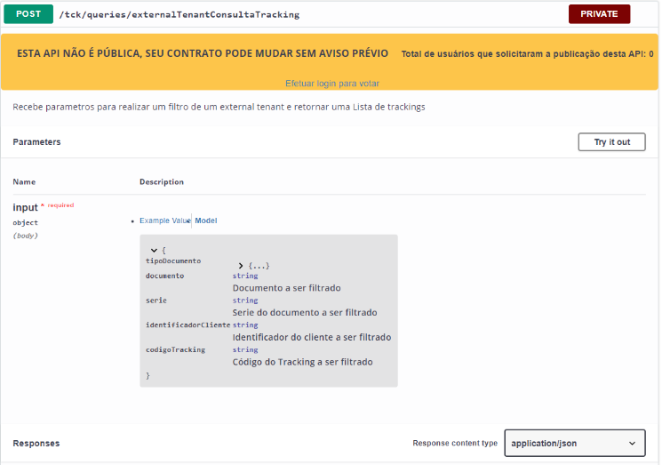Click the codigoTracking property name
662x465 pixels.
(175, 349)
